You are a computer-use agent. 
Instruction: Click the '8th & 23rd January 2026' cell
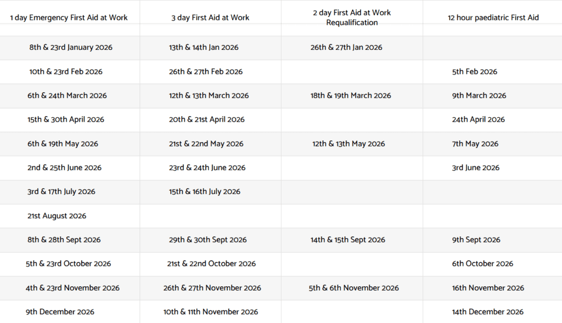pos(71,48)
